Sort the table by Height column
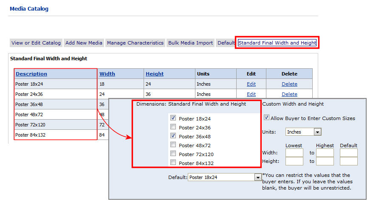Viewport: 373px width, 207px height. [155, 74]
